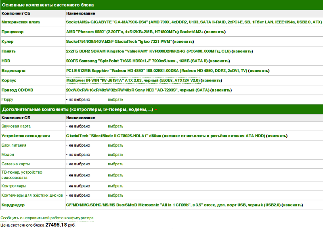
Task: Open the Блок питания category link
Action: click(14, 145)
